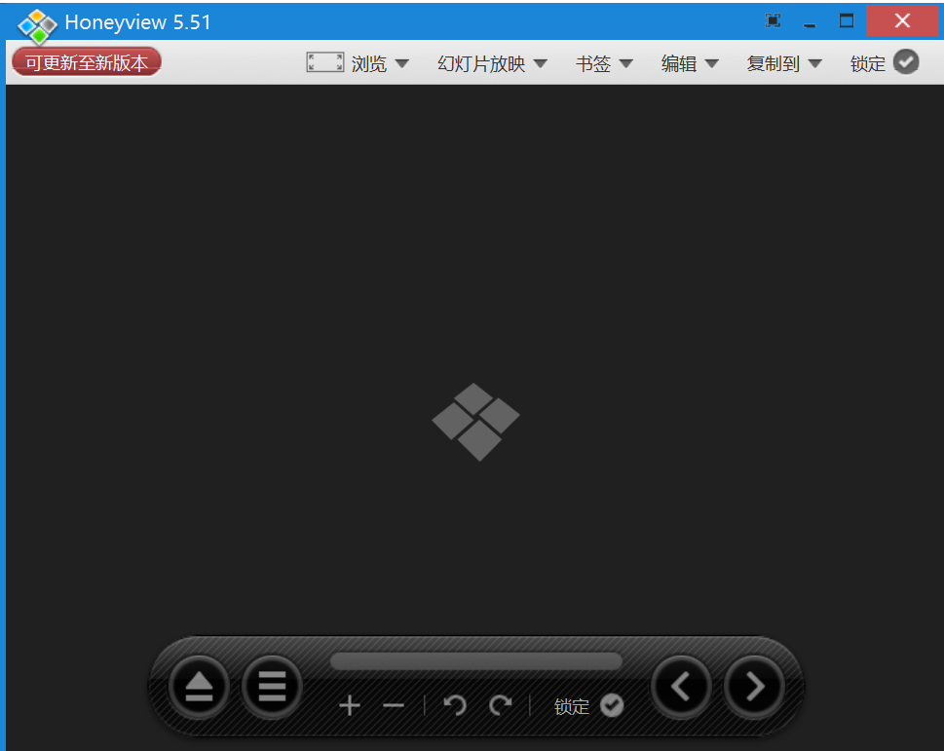Viewport: 944px width, 751px height.
Task: Open the 编辑 menu
Action: click(690, 64)
